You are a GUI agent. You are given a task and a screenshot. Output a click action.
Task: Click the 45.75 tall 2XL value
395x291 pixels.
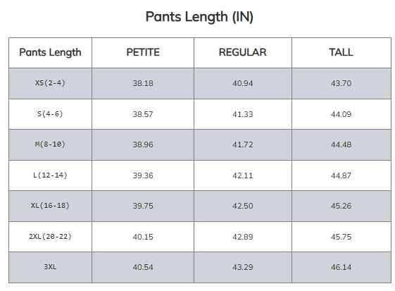coord(341,237)
